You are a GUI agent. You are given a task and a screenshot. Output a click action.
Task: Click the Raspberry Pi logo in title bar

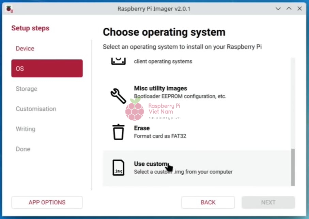click(9, 9)
